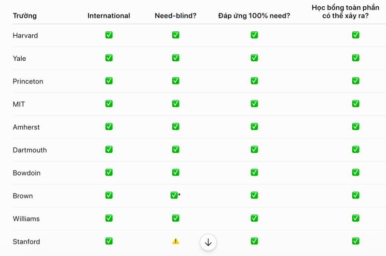
Task: Click Stanford's yellow warning Need-blind icon
Action: [x=176, y=241]
